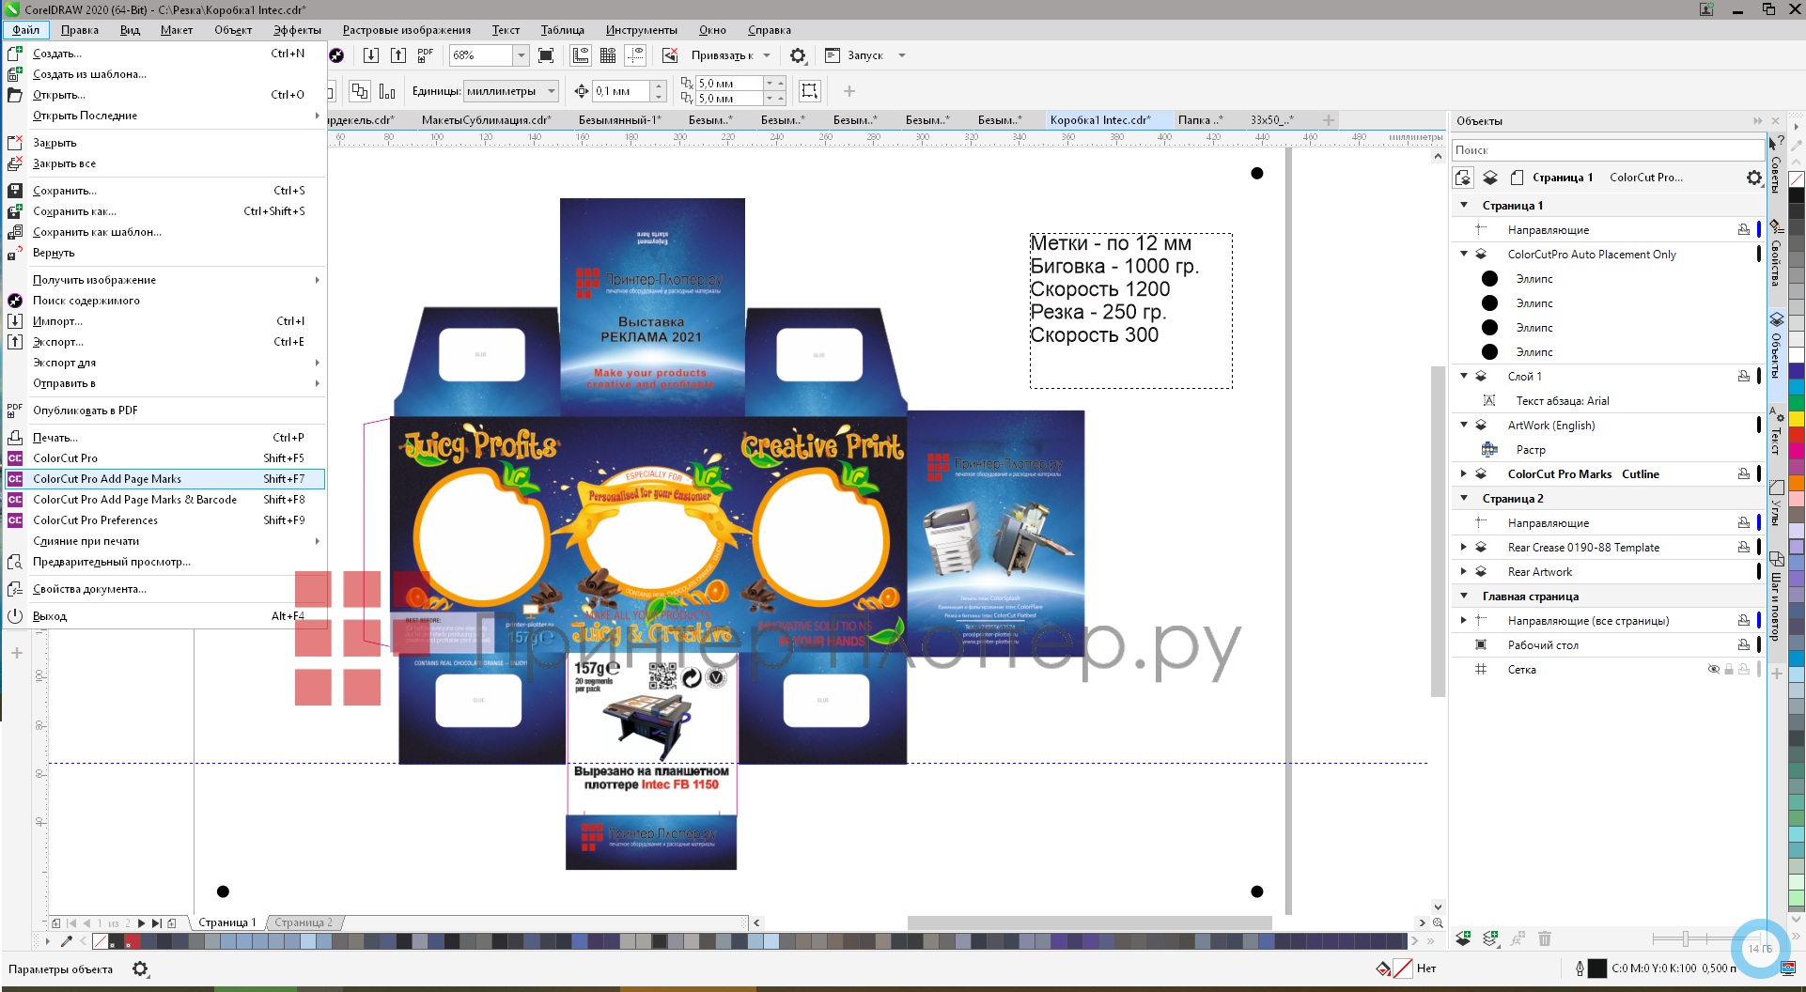Click the Delete object trash icon
This screenshot has width=1806, height=992.
click(x=1545, y=938)
